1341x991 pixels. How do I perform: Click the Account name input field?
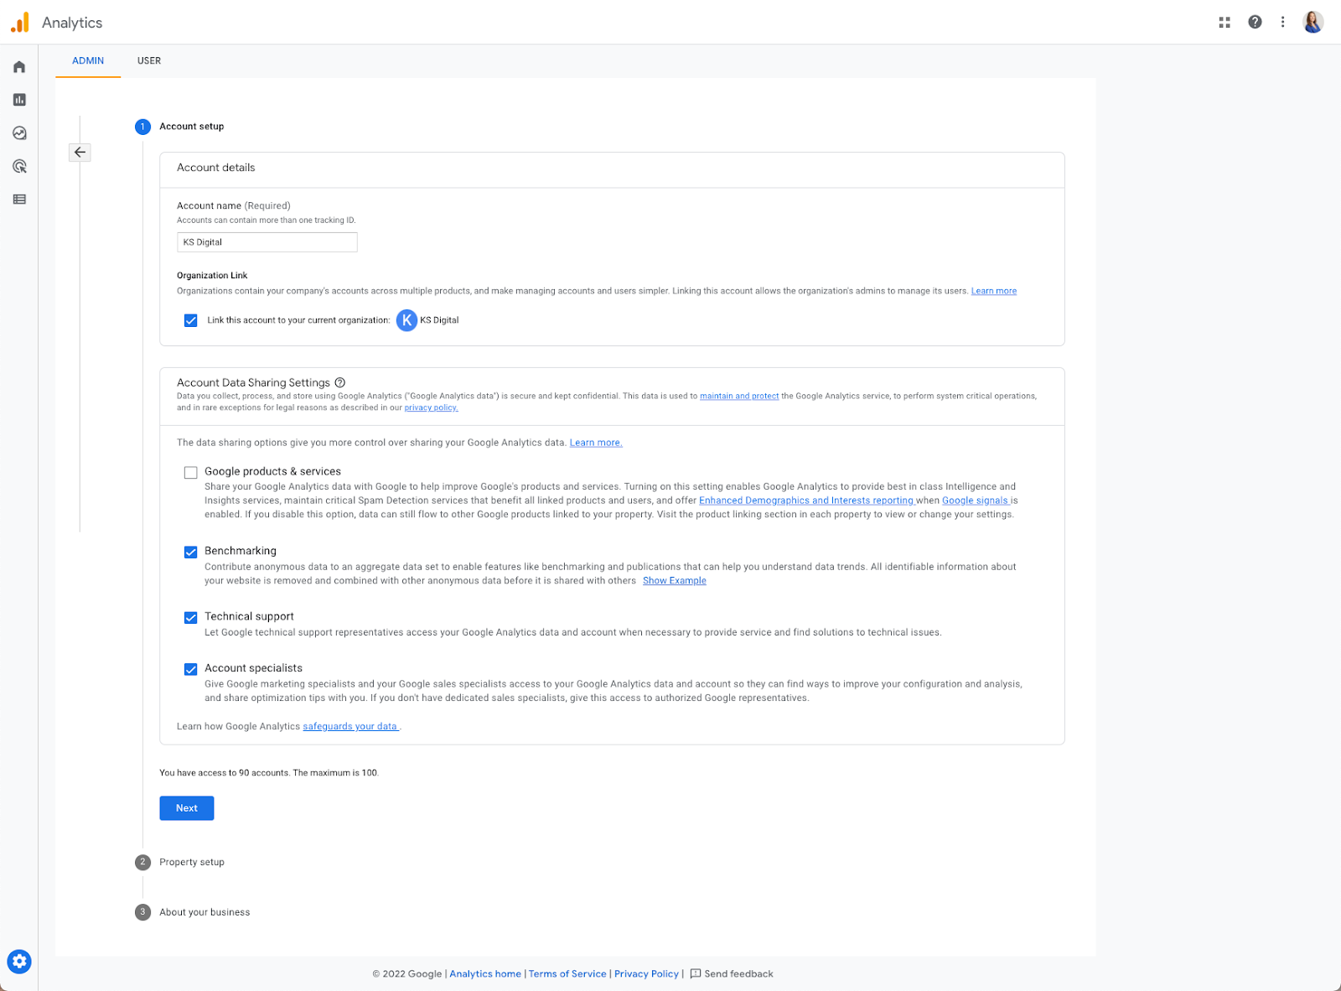point(267,242)
